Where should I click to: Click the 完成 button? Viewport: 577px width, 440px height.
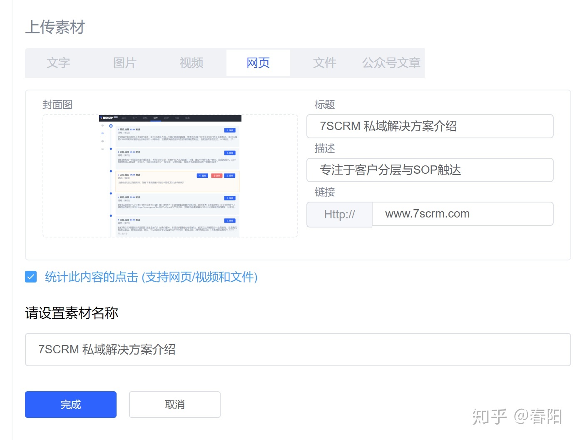(x=71, y=405)
